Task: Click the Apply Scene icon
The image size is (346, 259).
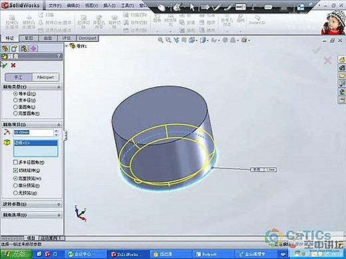Action: tap(233, 40)
